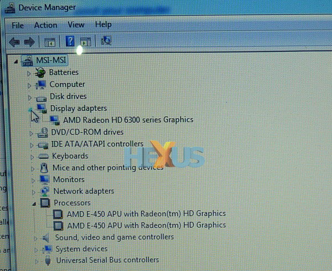Image resolution: width=332 pixels, height=271 pixels.
Task: Expand the Mice and other pointing devices node
Action: pyautogui.click(x=33, y=169)
